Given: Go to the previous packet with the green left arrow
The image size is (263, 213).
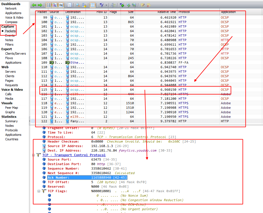Looking at the screenshot, I should [34, 5].
